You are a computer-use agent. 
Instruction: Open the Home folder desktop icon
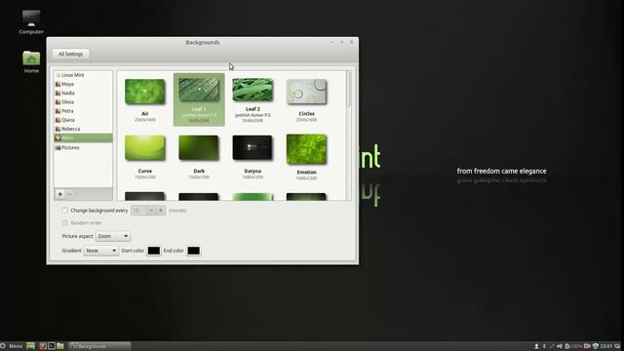click(31, 61)
